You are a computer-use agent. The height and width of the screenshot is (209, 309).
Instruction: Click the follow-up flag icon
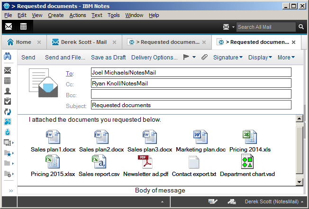pos(186,58)
